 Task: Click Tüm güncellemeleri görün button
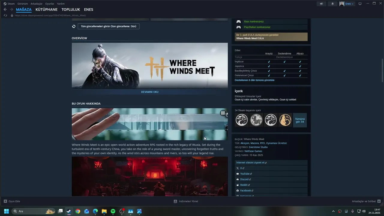click(x=108, y=26)
